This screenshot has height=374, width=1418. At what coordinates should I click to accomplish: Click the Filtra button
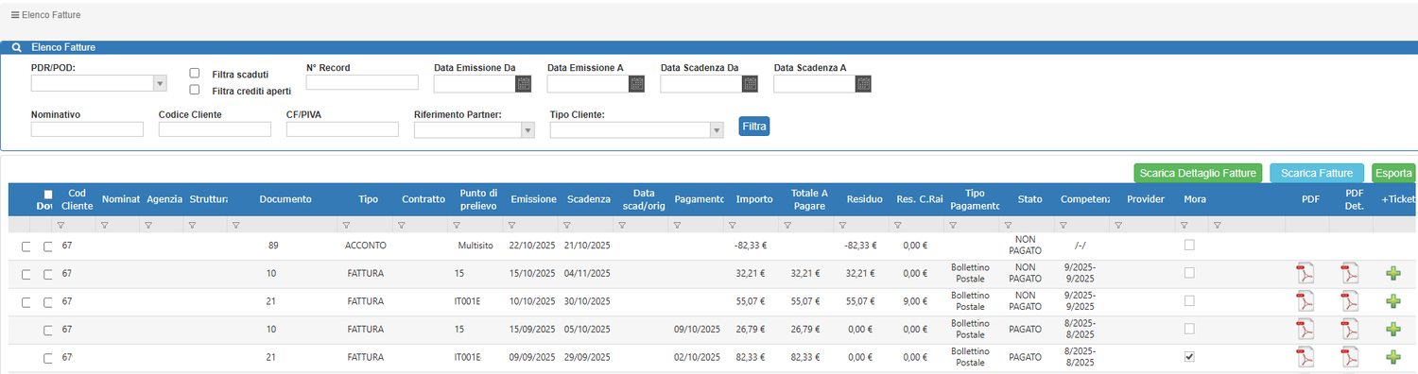click(x=754, y=126)
